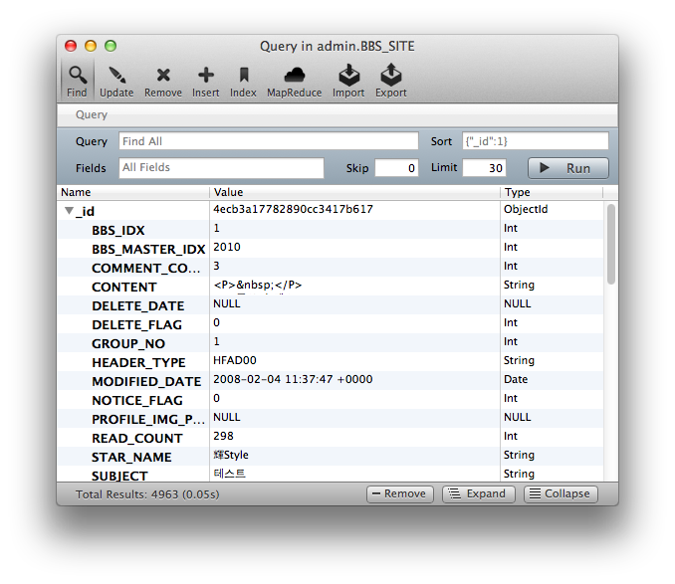Select the BBS_MASTER_IDX row

coord(331,249)
